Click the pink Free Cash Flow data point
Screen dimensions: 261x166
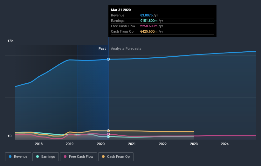click(108, 134)
